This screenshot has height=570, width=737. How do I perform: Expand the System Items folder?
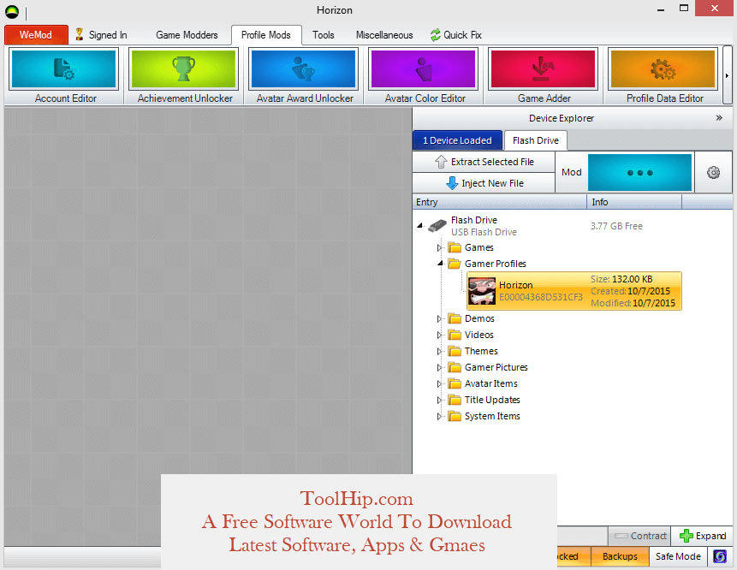pos(439,416)
